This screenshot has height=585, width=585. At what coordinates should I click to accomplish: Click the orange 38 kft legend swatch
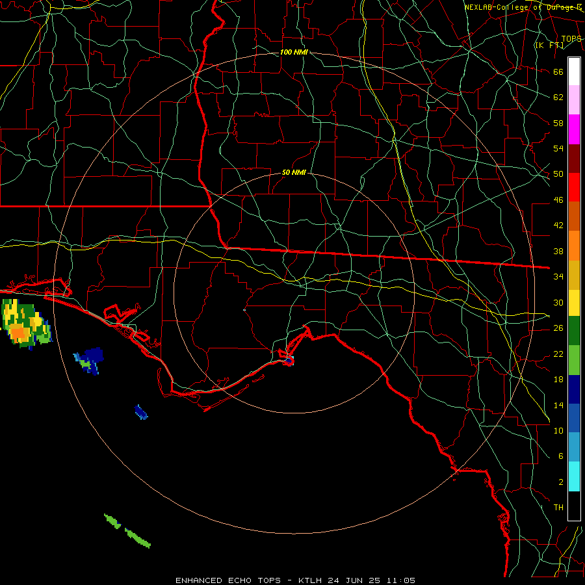[574, 246]
